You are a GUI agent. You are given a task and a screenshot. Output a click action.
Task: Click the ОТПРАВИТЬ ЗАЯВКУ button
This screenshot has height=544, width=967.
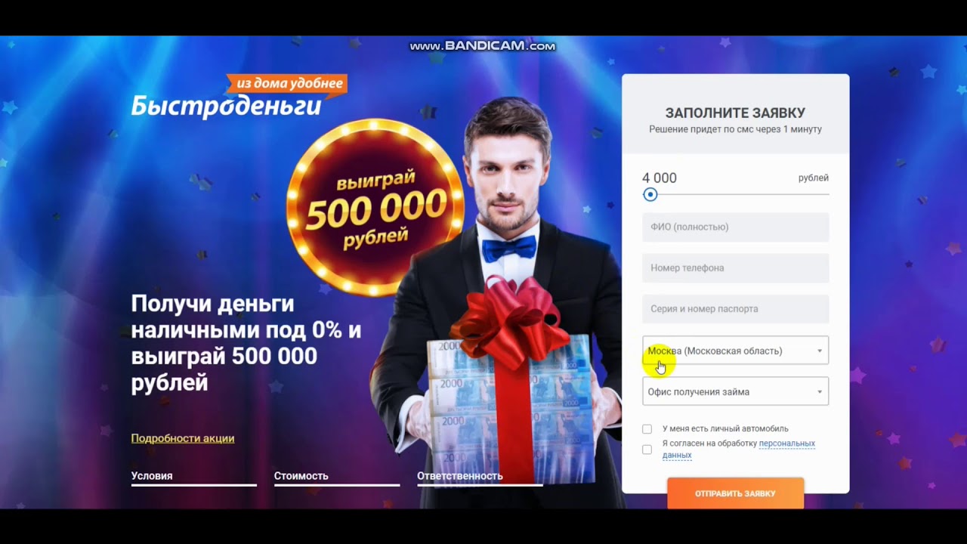click(x=735, y=493)
